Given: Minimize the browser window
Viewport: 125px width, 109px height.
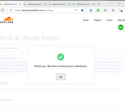Looking at the screenshot, I should [x=112, y=4].
